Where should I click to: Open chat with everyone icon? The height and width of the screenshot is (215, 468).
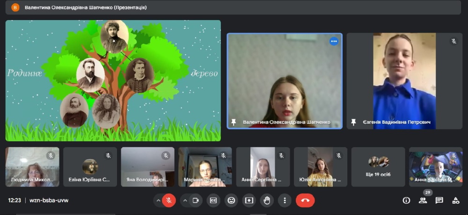point(439,201)
